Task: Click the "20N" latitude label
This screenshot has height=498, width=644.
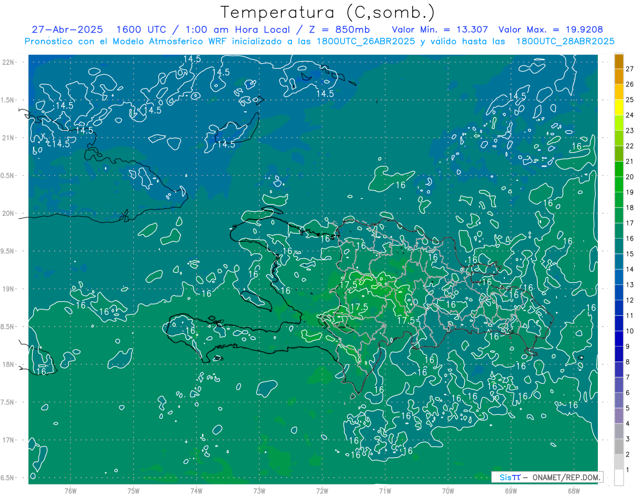Action: (8, 213)
